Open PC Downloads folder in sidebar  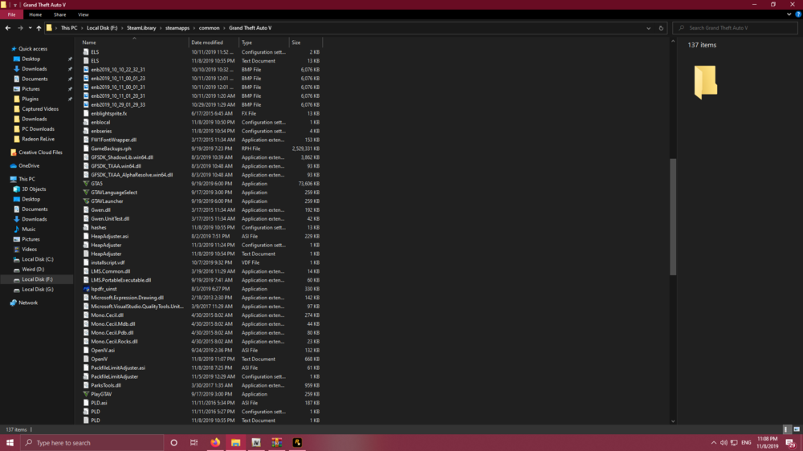(38, 129)
